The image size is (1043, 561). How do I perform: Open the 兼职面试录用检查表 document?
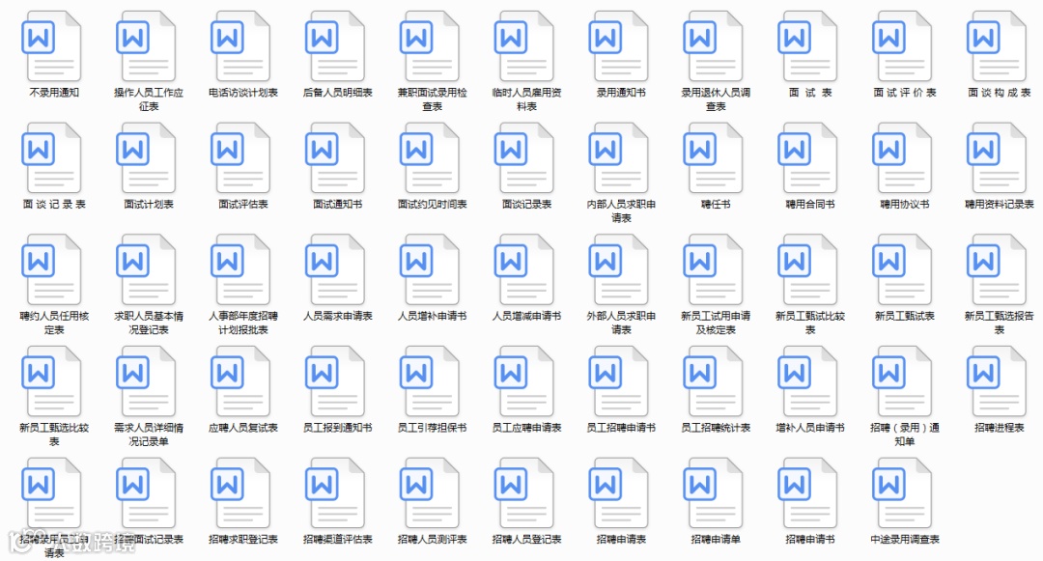[431, 47]
